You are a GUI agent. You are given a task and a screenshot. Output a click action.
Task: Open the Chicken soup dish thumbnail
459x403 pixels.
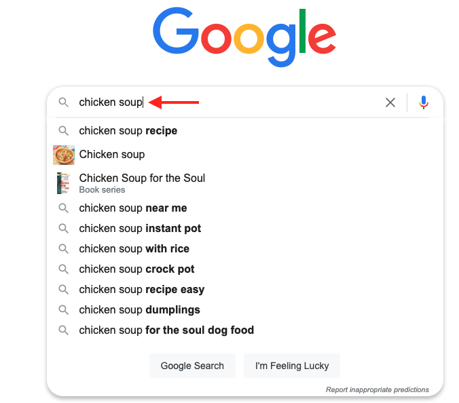coord(63,155)
